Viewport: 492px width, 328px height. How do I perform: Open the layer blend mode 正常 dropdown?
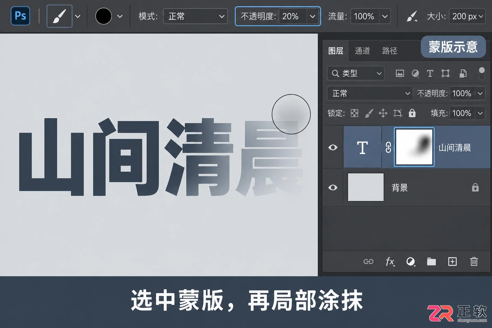click(x=370, y=93)
